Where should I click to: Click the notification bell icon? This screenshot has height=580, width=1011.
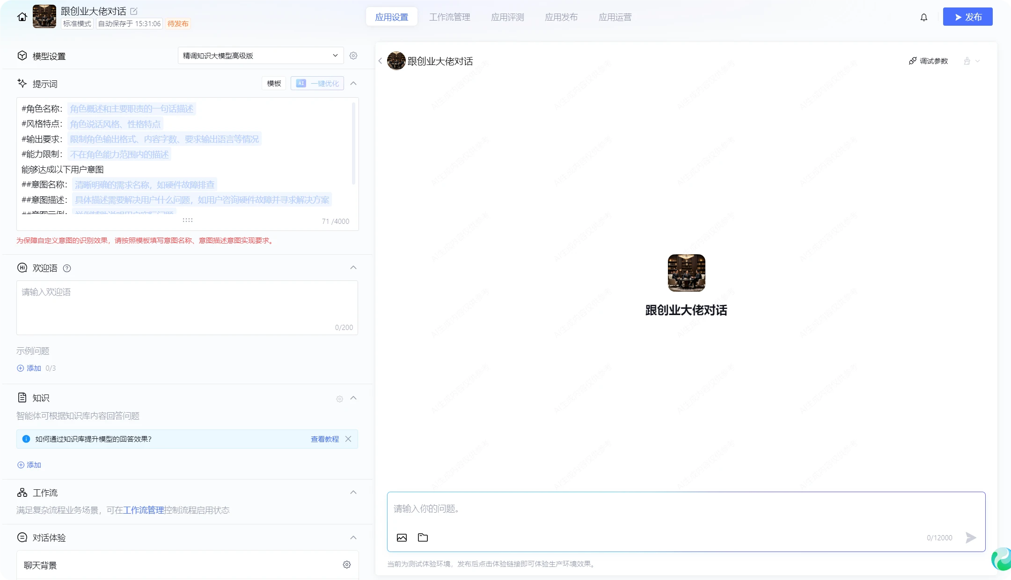click(x=923, y=17)
